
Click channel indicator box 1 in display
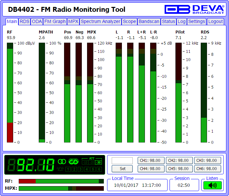68,169
